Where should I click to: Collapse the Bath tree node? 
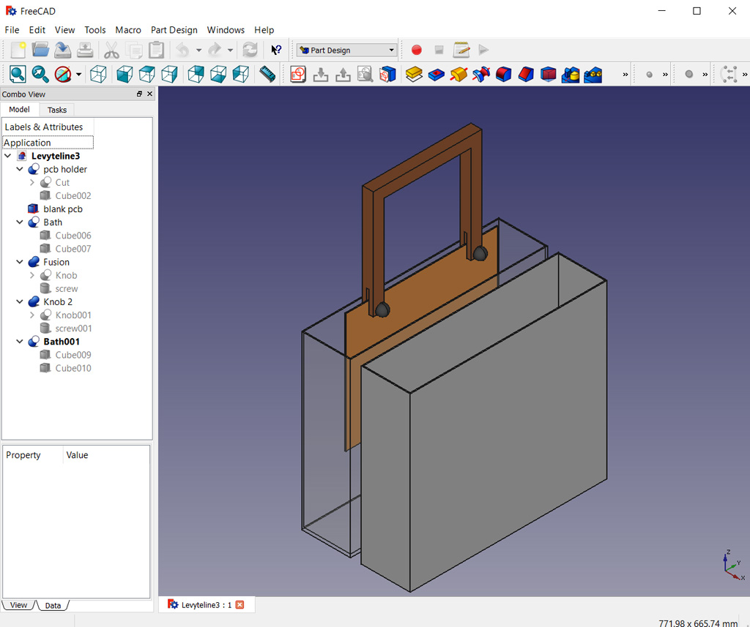(x=20, y=222)
